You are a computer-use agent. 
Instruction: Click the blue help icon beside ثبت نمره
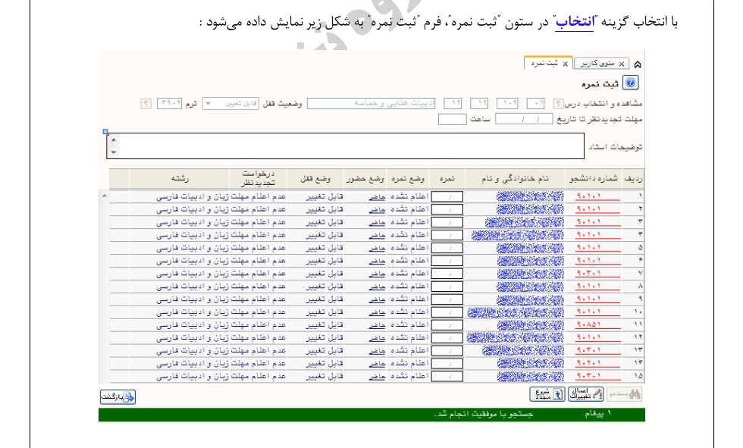click(x=630, y=83)
